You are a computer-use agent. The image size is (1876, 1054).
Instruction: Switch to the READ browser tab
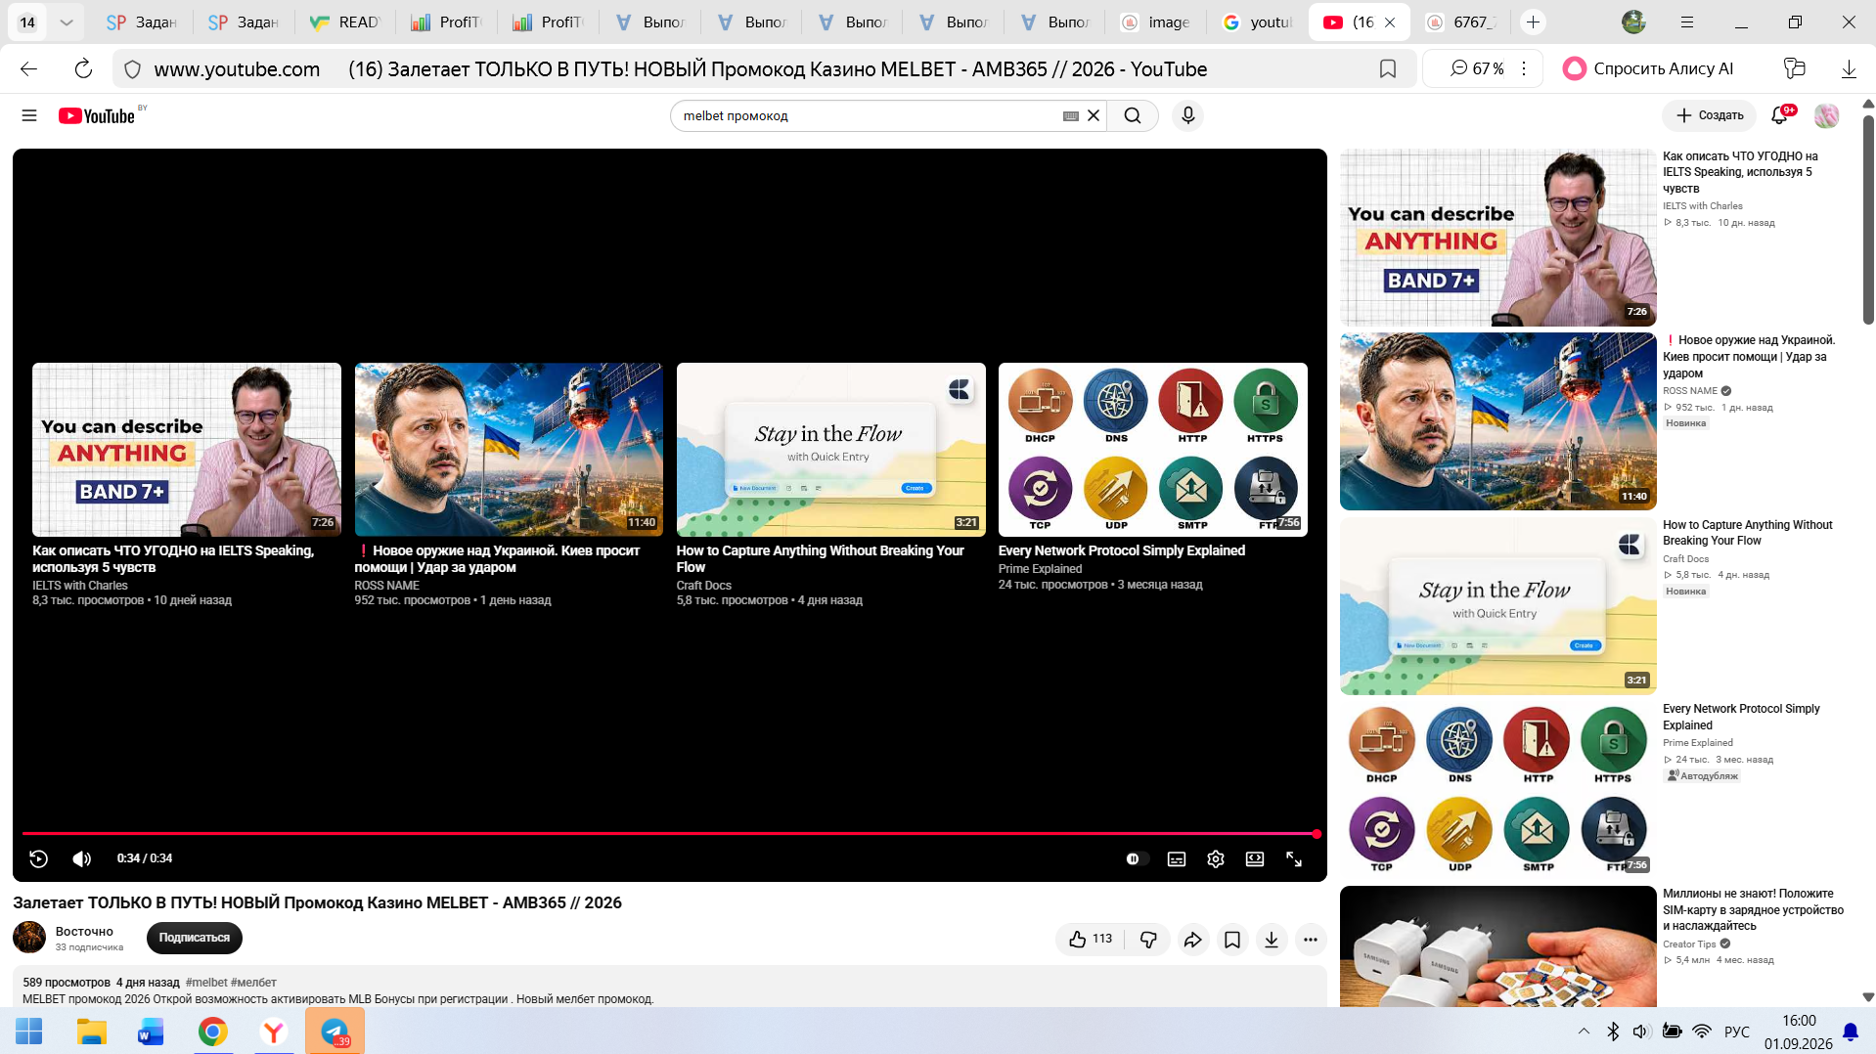pos(346,22)
